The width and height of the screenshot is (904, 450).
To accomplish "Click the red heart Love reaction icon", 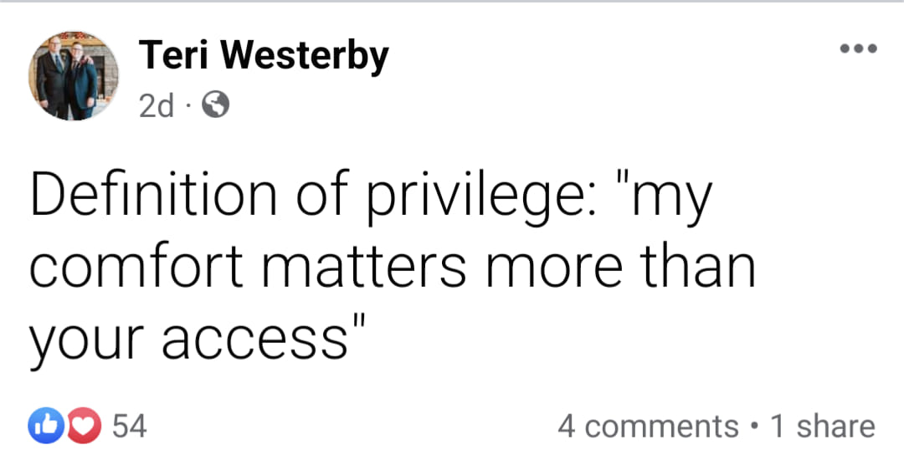I will 81,426.
